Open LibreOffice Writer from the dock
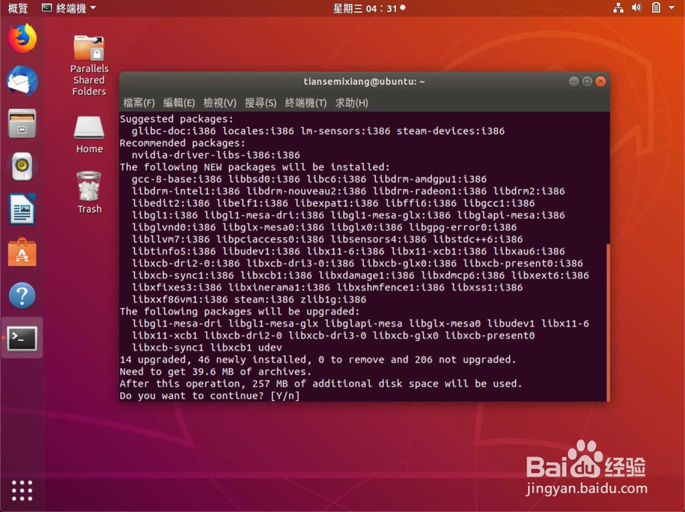685x512 pixels. 23,209
